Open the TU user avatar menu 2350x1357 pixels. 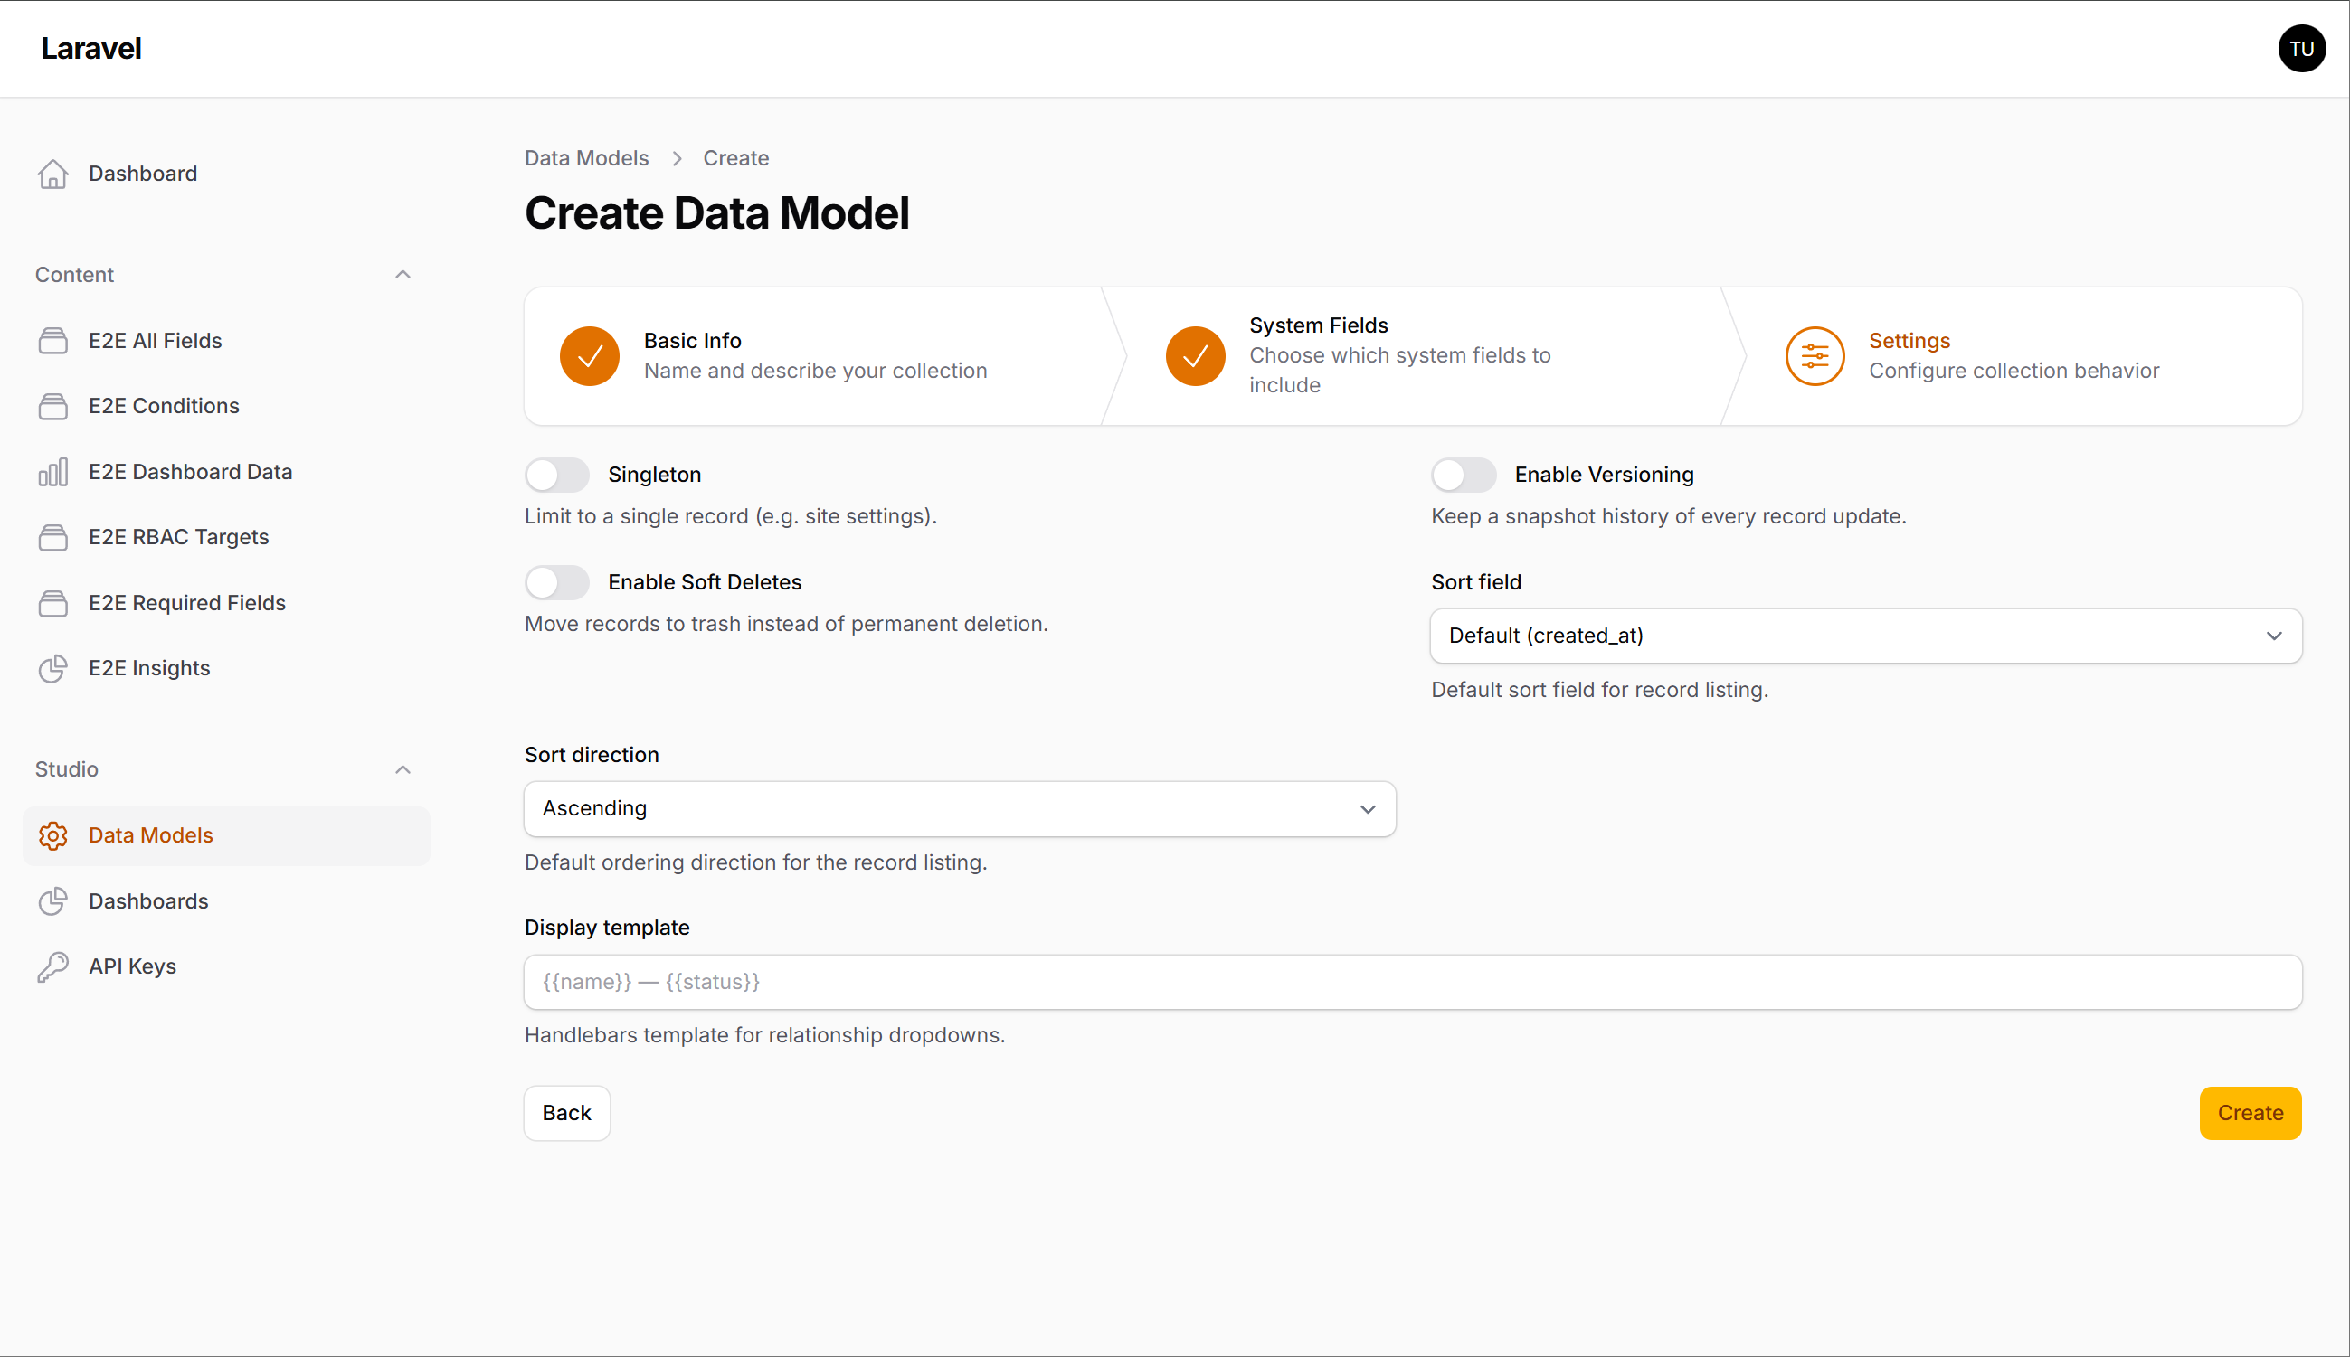tap(2300, 49)
